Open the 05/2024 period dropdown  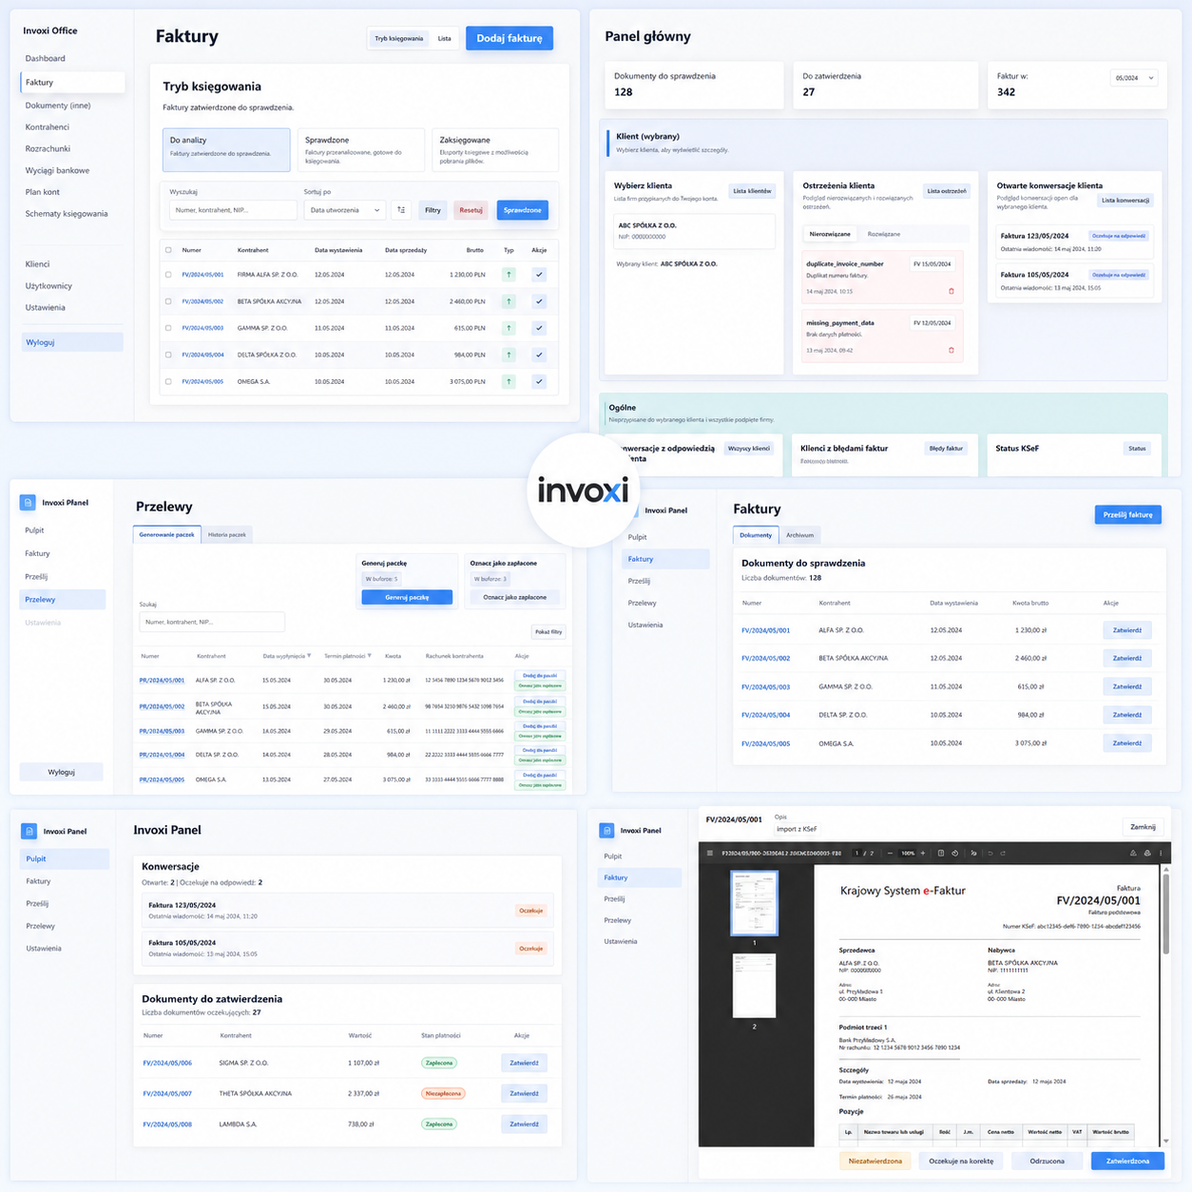1134,78
